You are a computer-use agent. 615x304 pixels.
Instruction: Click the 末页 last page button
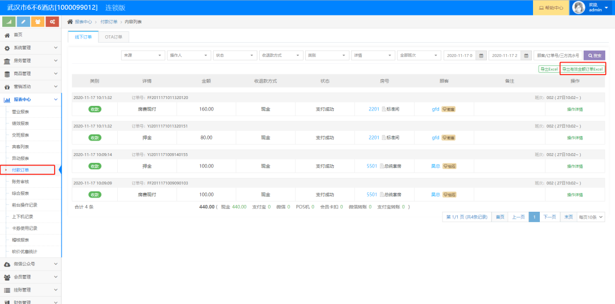tap(568, 217)
